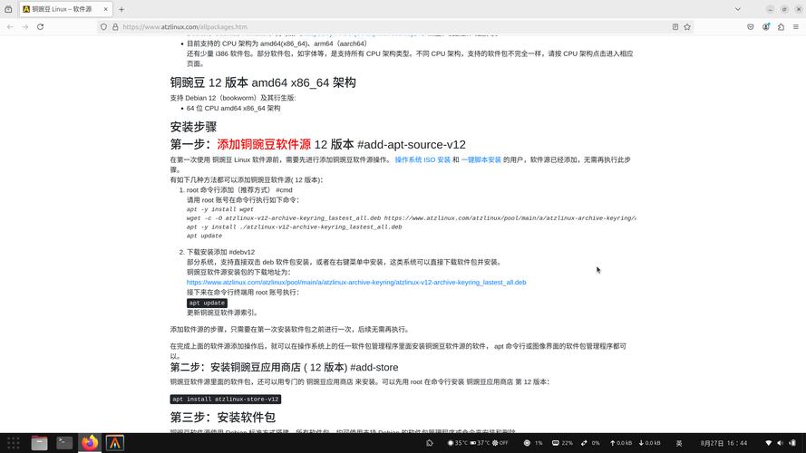
Task: Expand the list all tabs chevron
Action: click(x=738, y=9)
